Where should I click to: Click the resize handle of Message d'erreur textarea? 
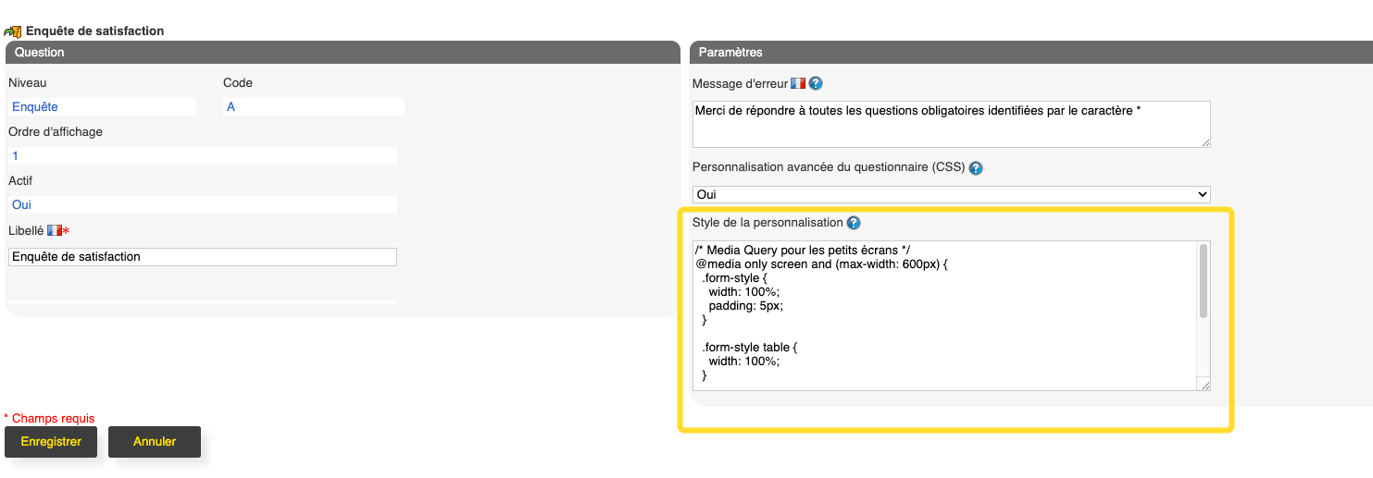coord(1205,142)
